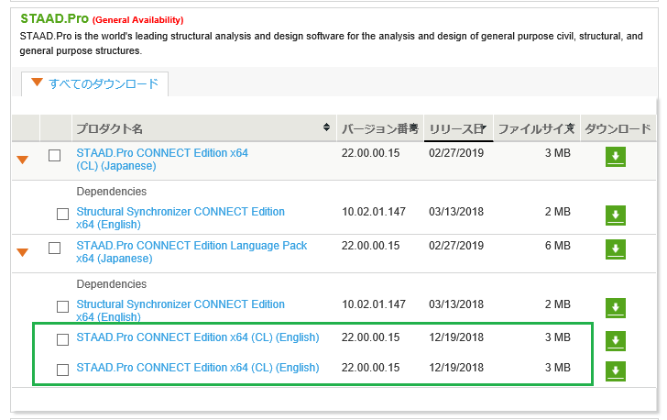Open the first STAAD.Pro x64 (CL) (English) link
This screenshot has width=667, height=420.
point(198,337)
